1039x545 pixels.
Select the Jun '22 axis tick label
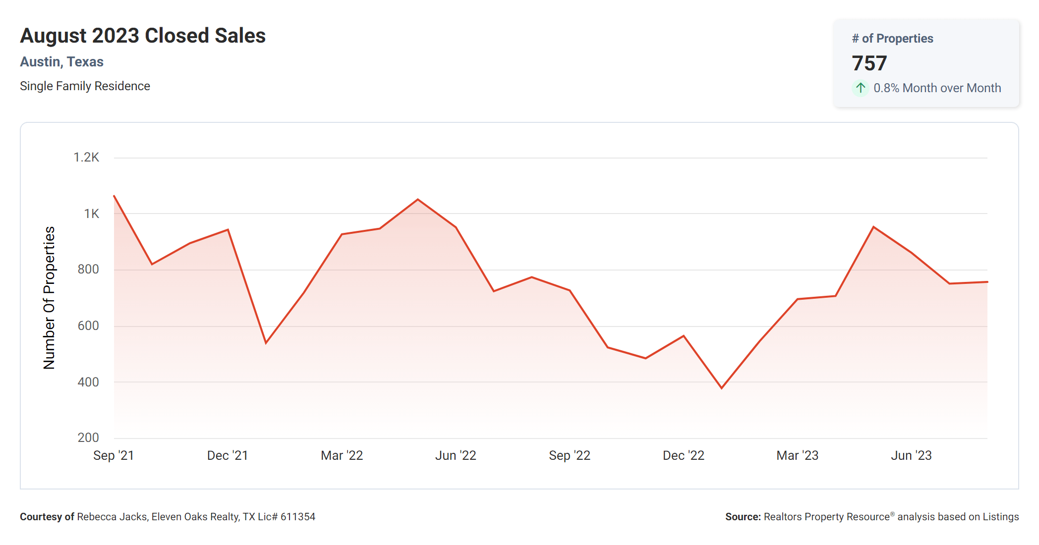point(456,455)
